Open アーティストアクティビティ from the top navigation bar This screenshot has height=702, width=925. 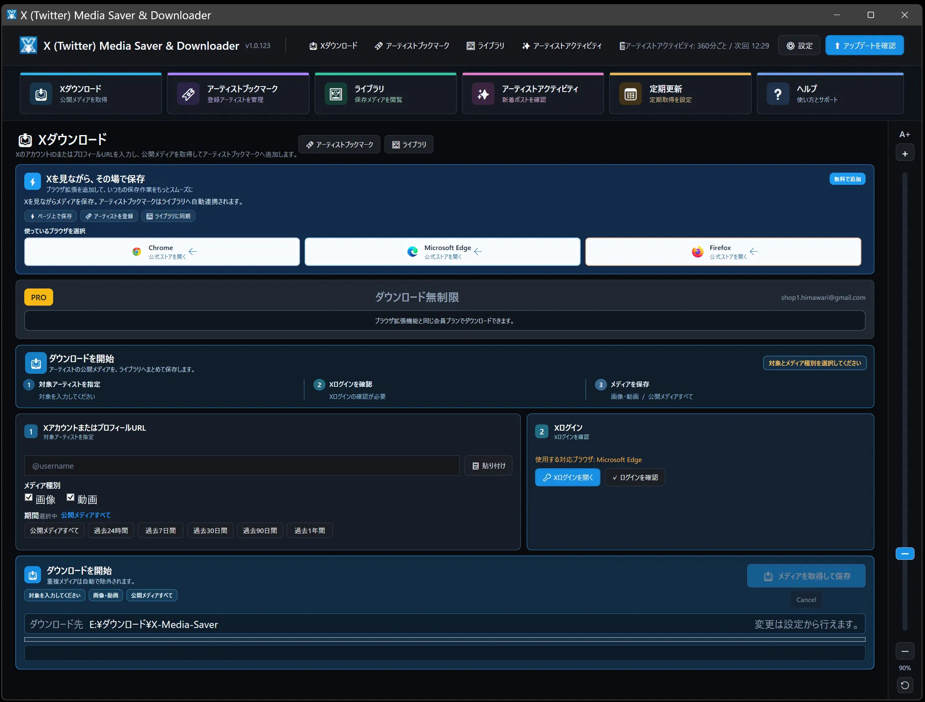tap(562, 46)
